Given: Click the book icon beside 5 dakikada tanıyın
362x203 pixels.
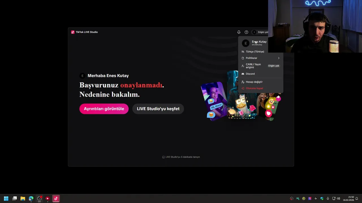Looking at the screenshot, I should [163, 157].
